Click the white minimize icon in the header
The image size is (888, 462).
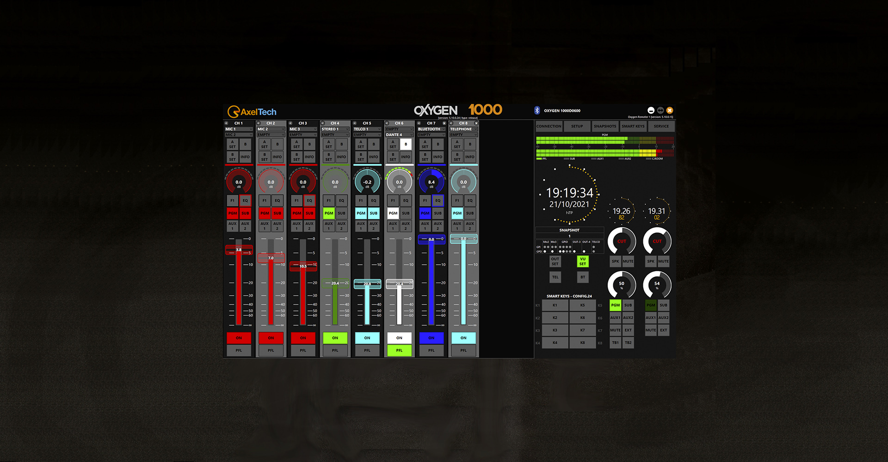click(651, 110)
